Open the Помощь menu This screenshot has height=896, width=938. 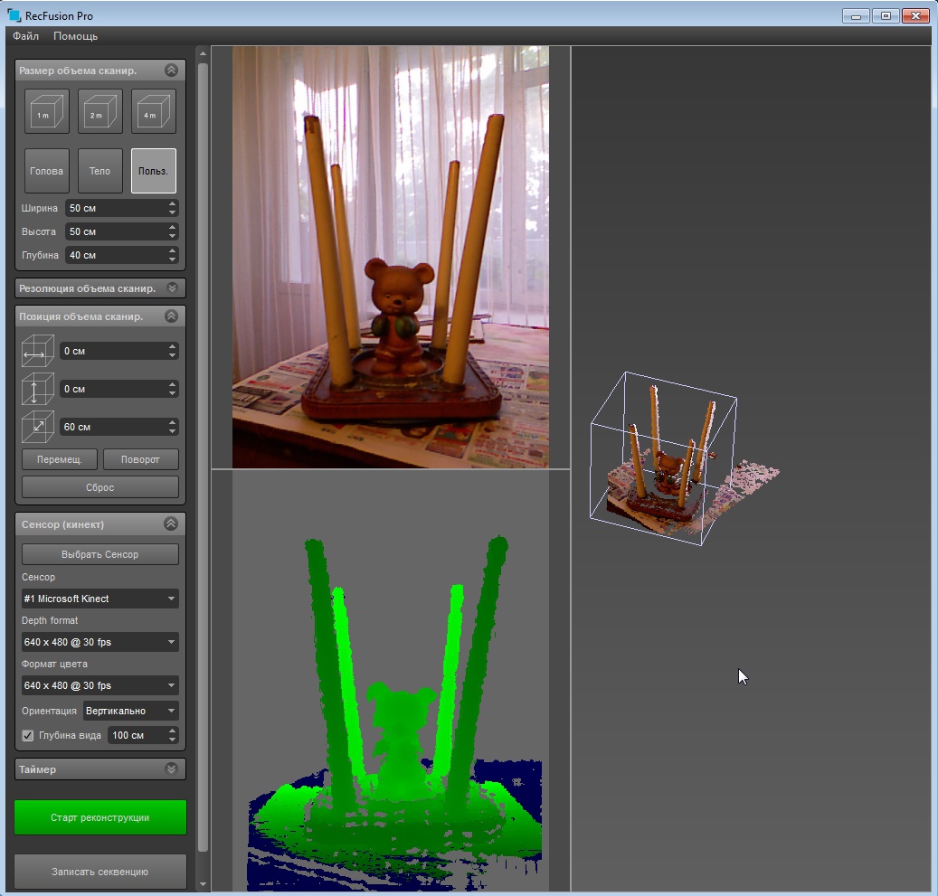[x=75, y=36]
